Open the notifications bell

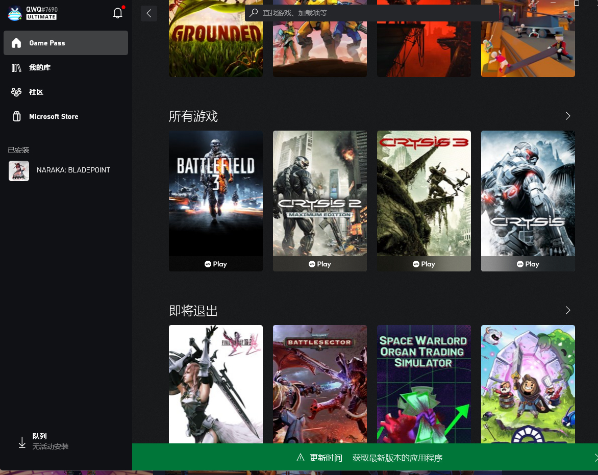point(118,13)
